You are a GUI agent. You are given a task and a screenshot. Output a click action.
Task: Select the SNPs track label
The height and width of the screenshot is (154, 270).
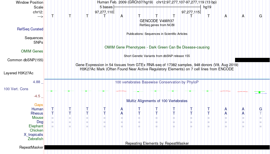coord(38,42)
